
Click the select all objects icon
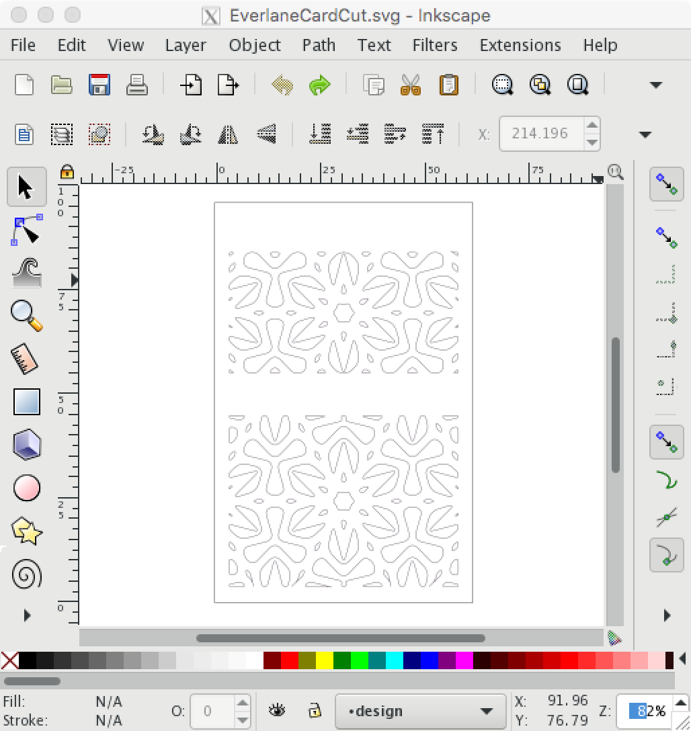tap(24, 135)
